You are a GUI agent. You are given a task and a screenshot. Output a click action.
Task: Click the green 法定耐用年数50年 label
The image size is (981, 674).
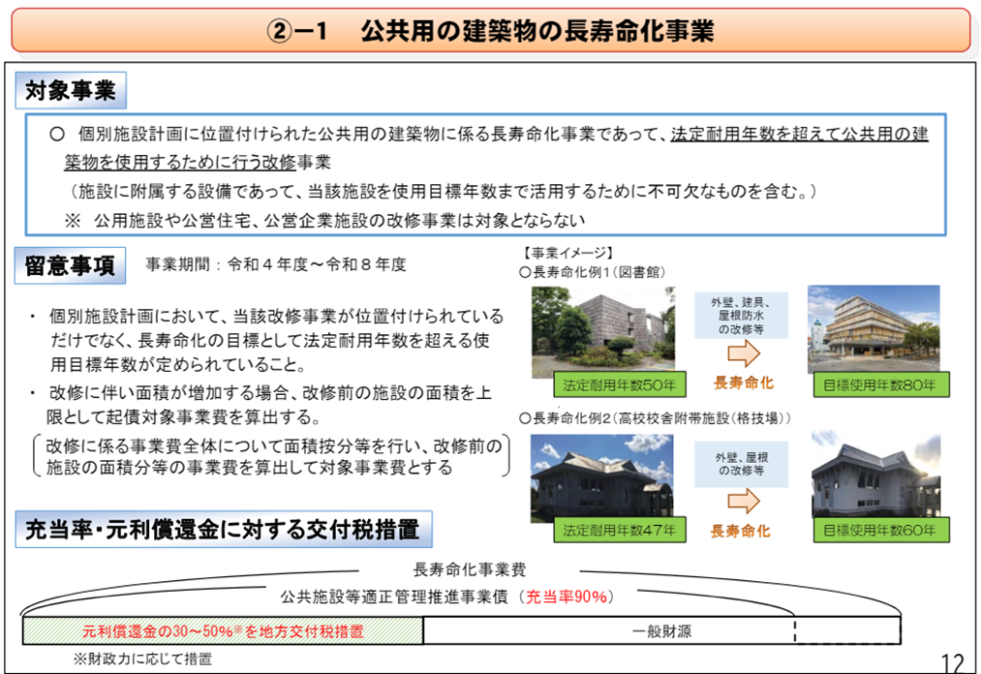(x=620, y=384)
